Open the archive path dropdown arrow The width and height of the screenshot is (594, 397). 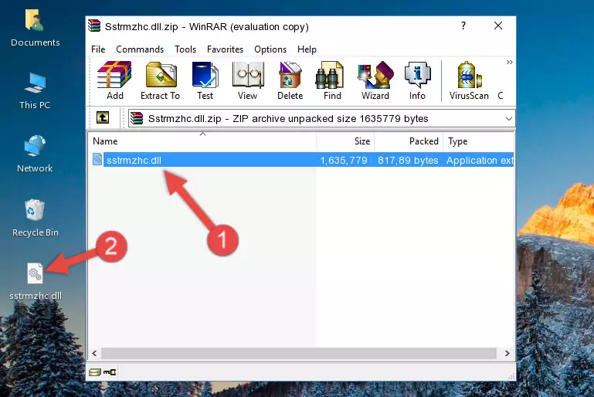(509, 119)
